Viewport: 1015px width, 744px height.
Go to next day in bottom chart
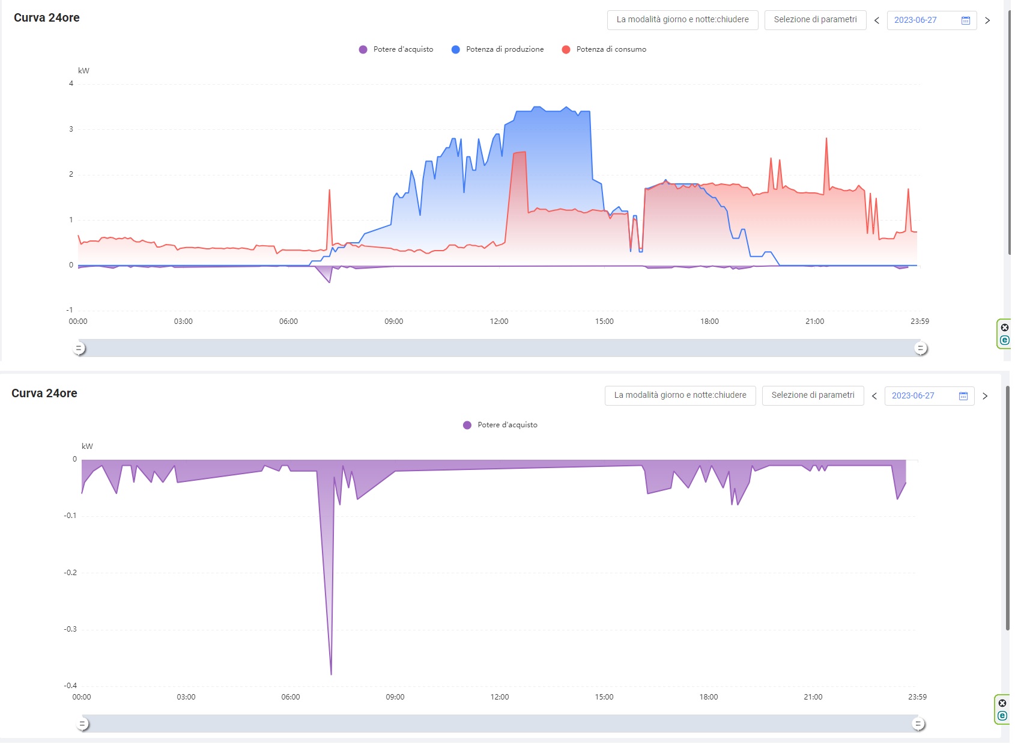[x=985, y=396]
